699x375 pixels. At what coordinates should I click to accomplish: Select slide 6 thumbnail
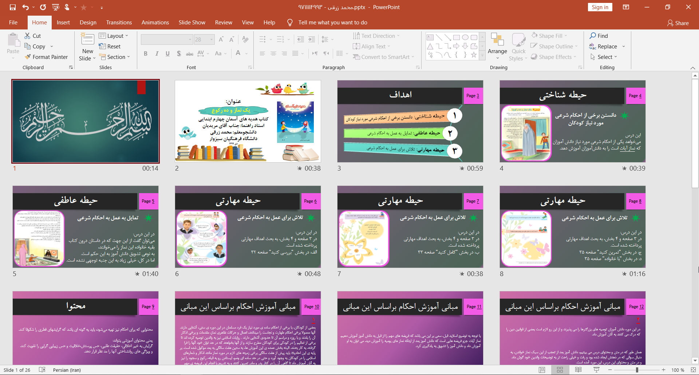248,227
